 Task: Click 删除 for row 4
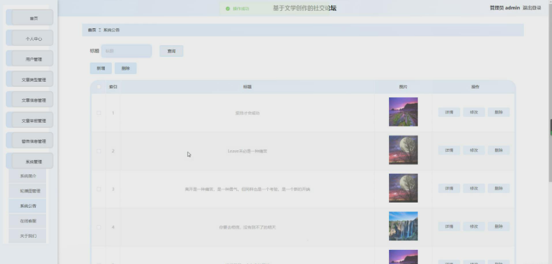(498, 226)
